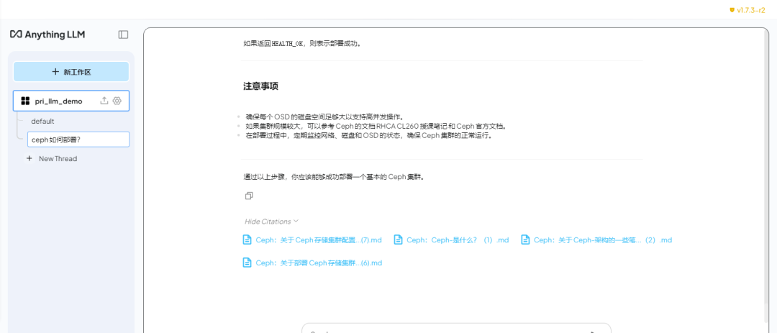
Task: Click the line starting 确保每个 OSD
Action: click(x=325, y=117)
